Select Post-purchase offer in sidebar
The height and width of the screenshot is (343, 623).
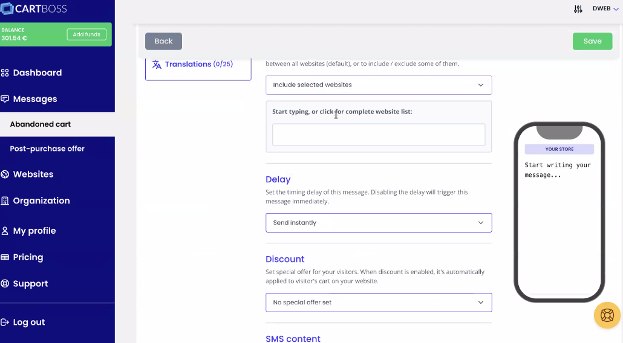click(47, 149)
